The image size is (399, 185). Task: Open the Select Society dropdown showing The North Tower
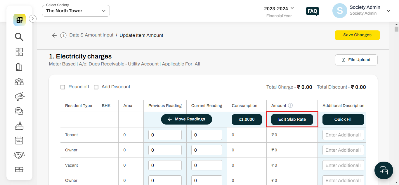coord(76,11)
